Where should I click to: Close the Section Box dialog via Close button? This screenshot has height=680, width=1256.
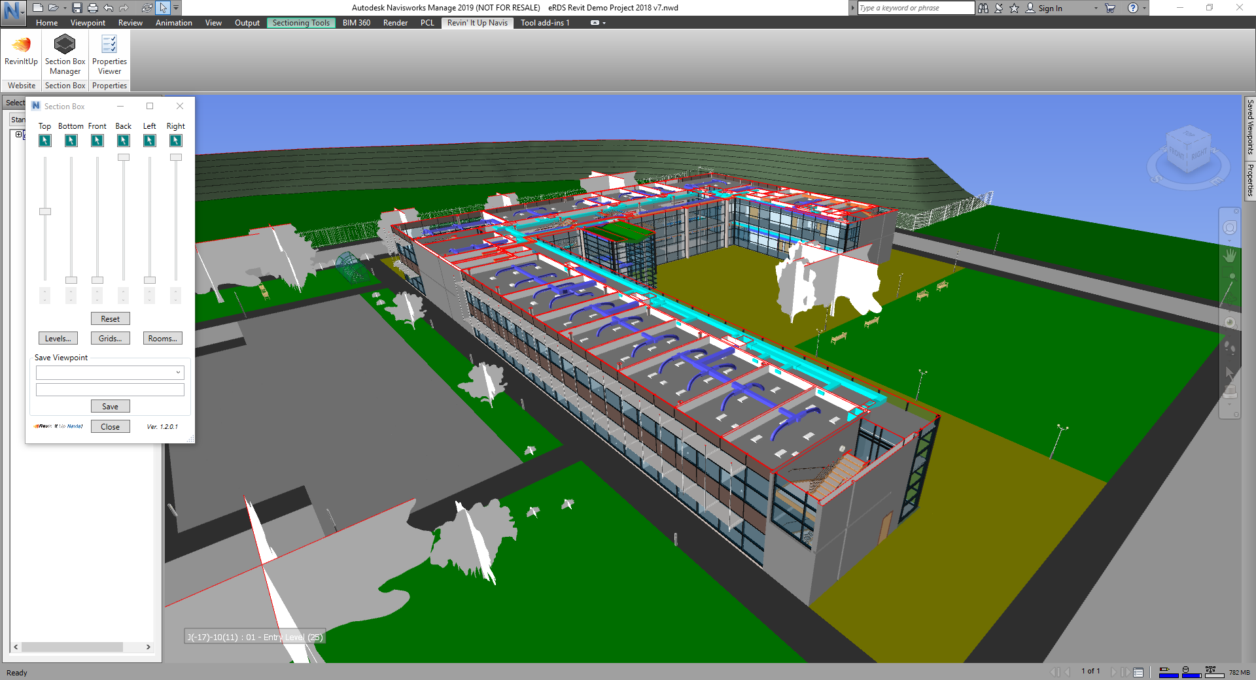tap(110, 426)
